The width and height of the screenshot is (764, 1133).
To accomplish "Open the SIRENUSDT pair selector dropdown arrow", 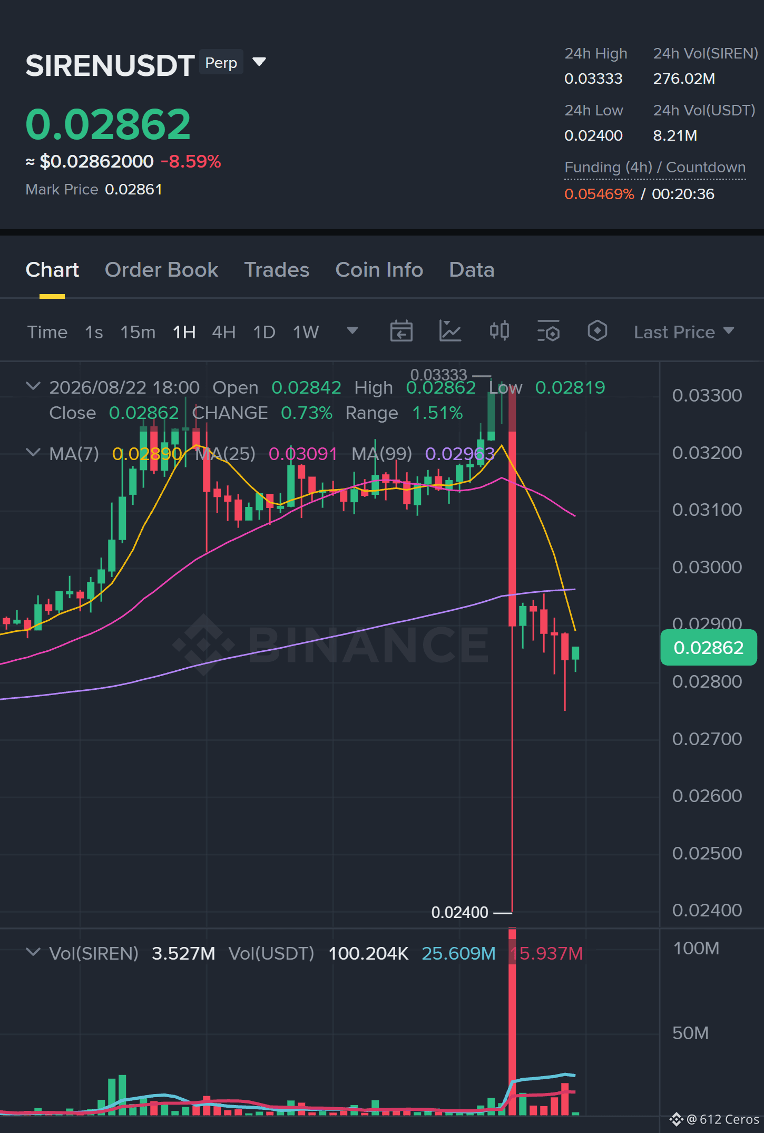I will tap(259, 62).
